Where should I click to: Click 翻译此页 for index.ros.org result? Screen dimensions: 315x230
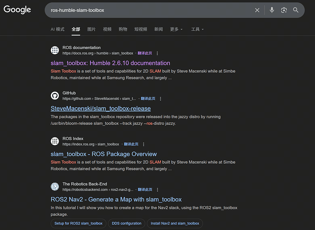[x=131, y=144]
